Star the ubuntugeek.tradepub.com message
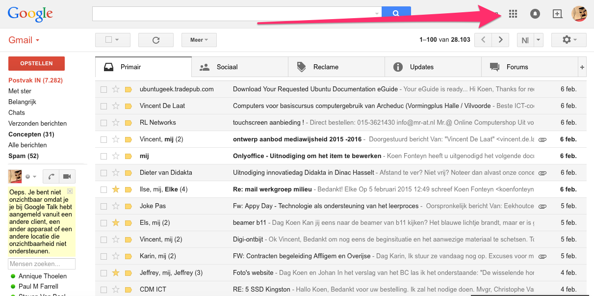The image size is (594, 296). 116,89
